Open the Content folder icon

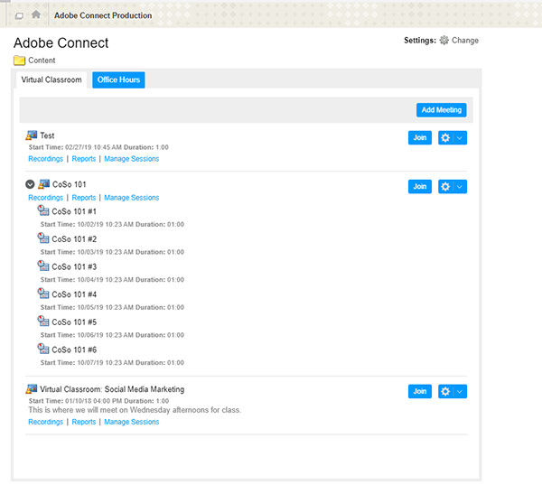coord(19,61)
